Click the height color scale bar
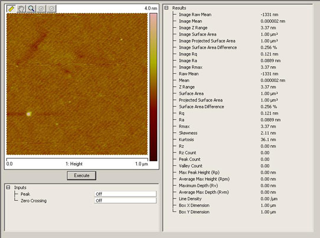 tap(154, 87)
